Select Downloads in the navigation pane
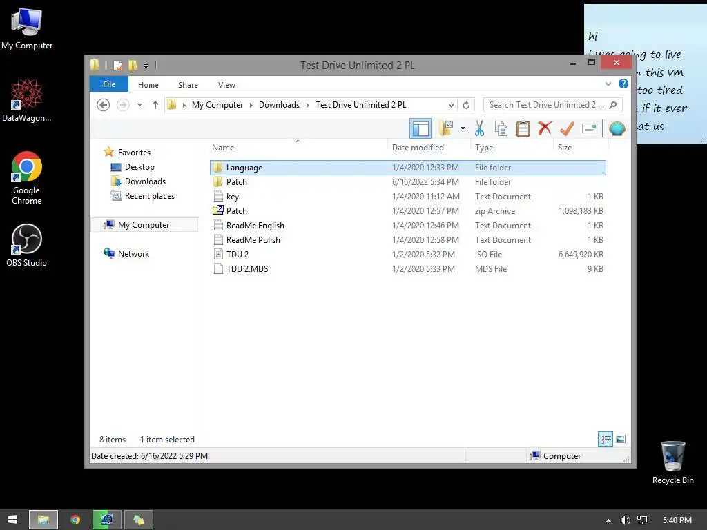 point(145,181)
